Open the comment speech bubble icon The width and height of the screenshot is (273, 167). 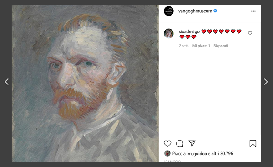click(180, 144)
